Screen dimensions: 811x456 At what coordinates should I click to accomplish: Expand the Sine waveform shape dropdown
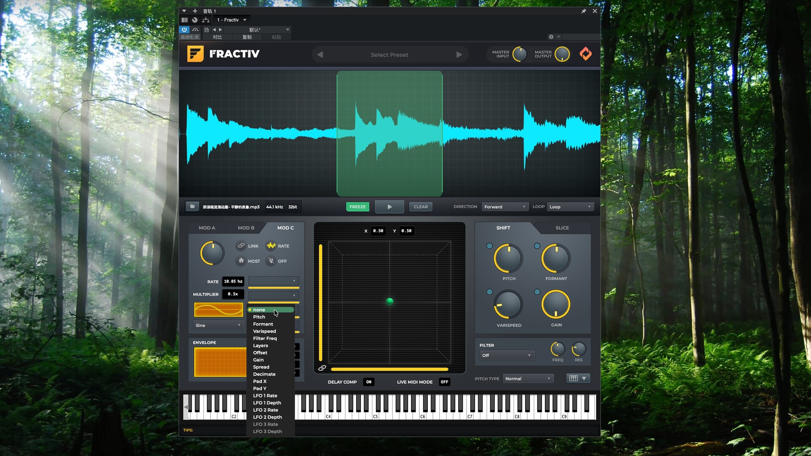[218, 325]
